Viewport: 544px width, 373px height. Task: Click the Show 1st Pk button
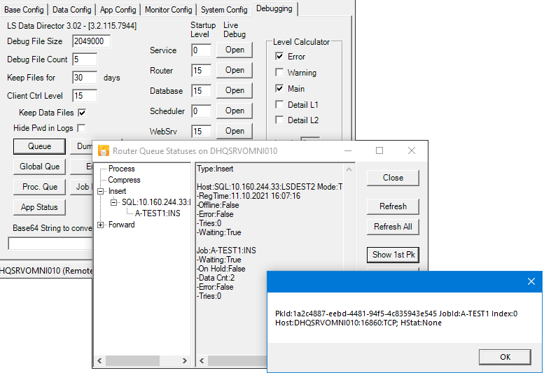tap(393, 255)
